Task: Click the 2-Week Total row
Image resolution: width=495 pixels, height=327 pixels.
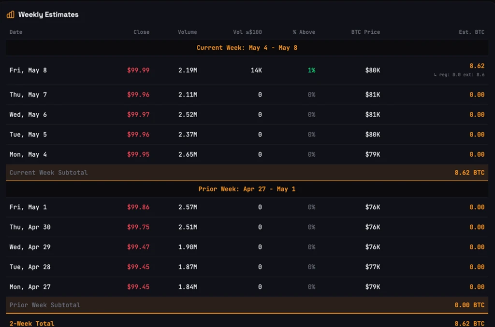Action: tap(247, 323)
